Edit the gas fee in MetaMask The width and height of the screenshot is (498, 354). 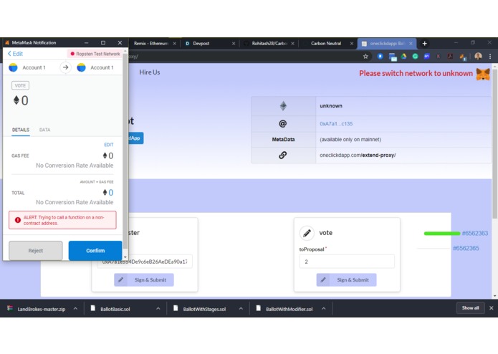point(109,145)
